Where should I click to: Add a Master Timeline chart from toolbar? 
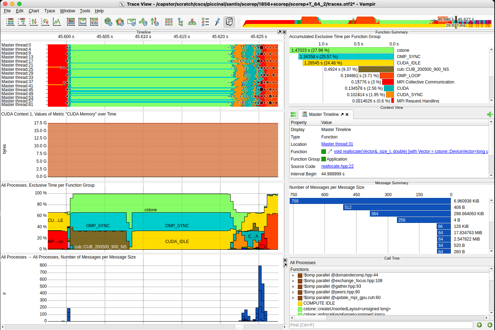tap(10, 22)
